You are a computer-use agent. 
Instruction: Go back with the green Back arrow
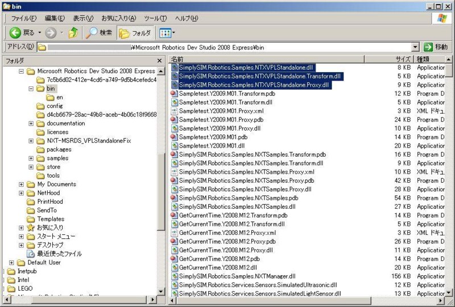coord(15,33)
